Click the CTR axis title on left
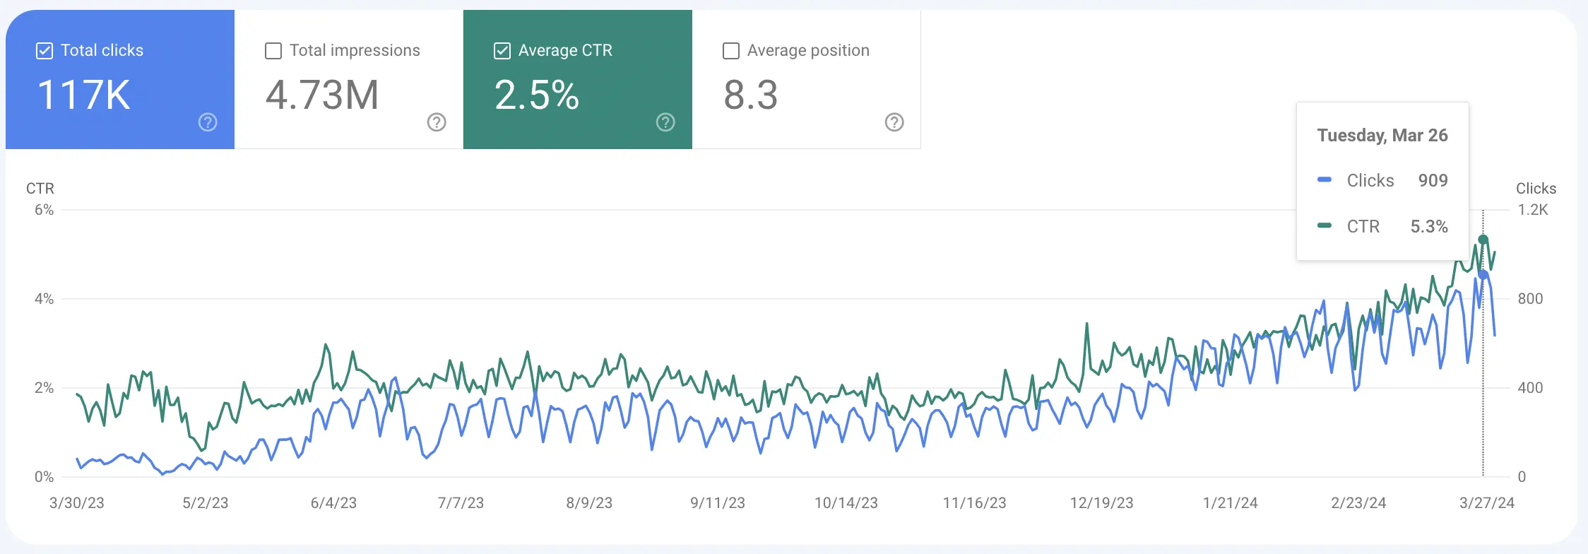This screenshot has height=554, width=1588. point(40,189)
